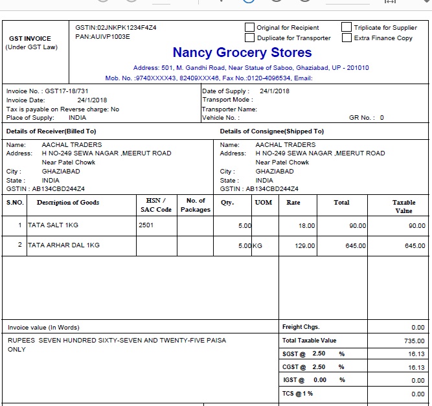Select the TATA SALT 1KG description cell
This screenshot has width=432, height=406.
[82, 225]
